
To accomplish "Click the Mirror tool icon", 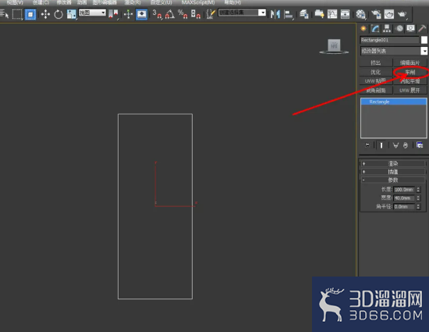I will pos(275,14).
